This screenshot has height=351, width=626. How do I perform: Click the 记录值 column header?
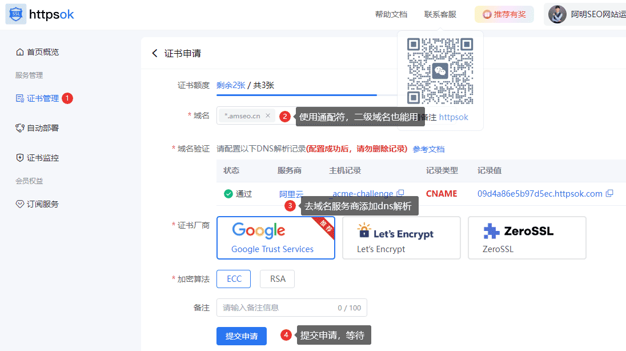(x=489, y=170)
